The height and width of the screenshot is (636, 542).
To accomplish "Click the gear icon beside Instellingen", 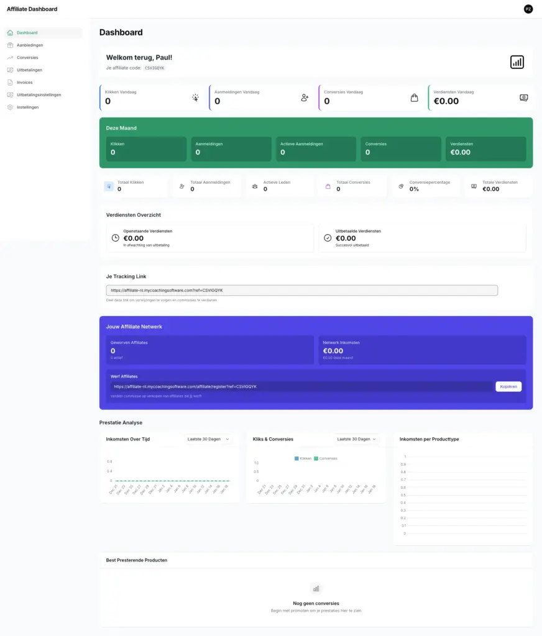I will [10, 107].
